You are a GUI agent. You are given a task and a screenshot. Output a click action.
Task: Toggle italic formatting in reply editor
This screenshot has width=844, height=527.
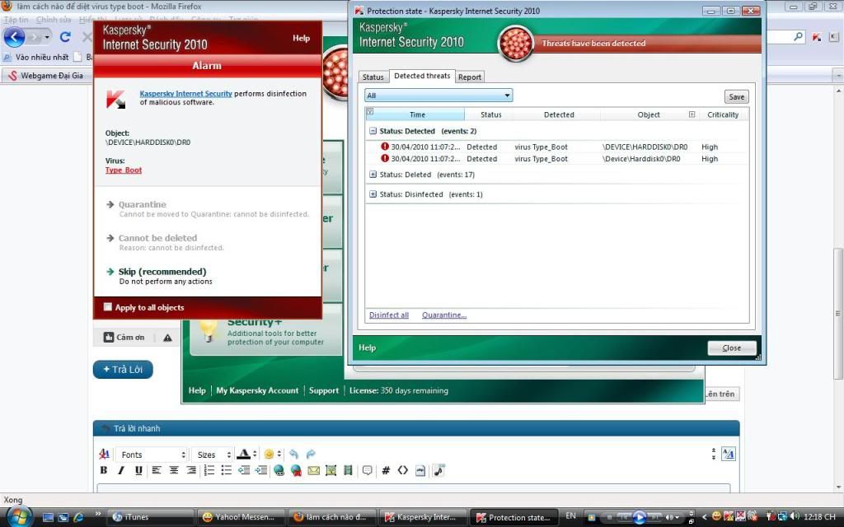coord(121,470)
